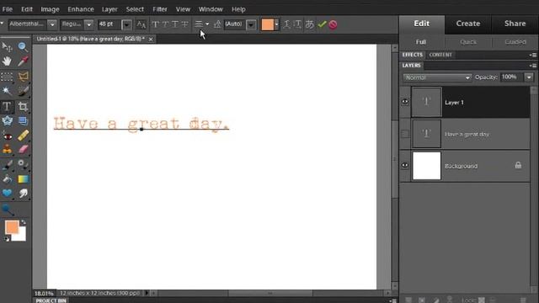This screenshot has height=303, width=539.
Task: Select the Cookie Cutter tool
Action: click(x=7, y=120)
